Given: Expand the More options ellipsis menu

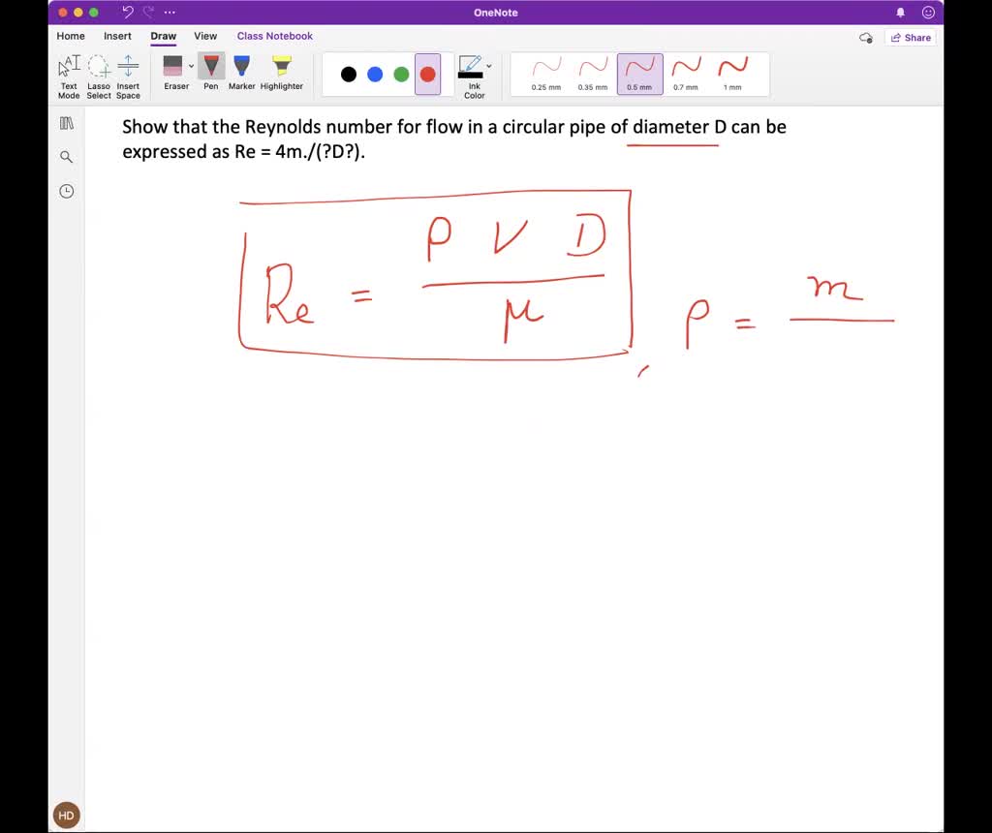Looking at the screenshot, I should point(169,12).
